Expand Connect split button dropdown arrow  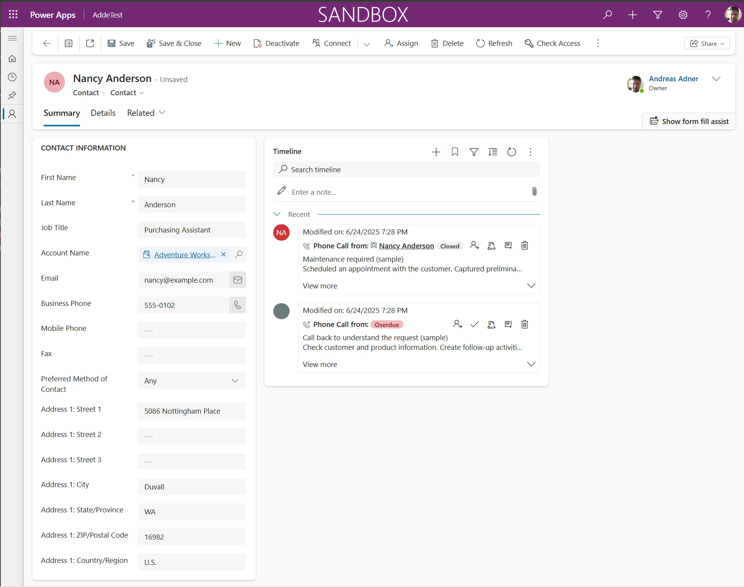367,44
